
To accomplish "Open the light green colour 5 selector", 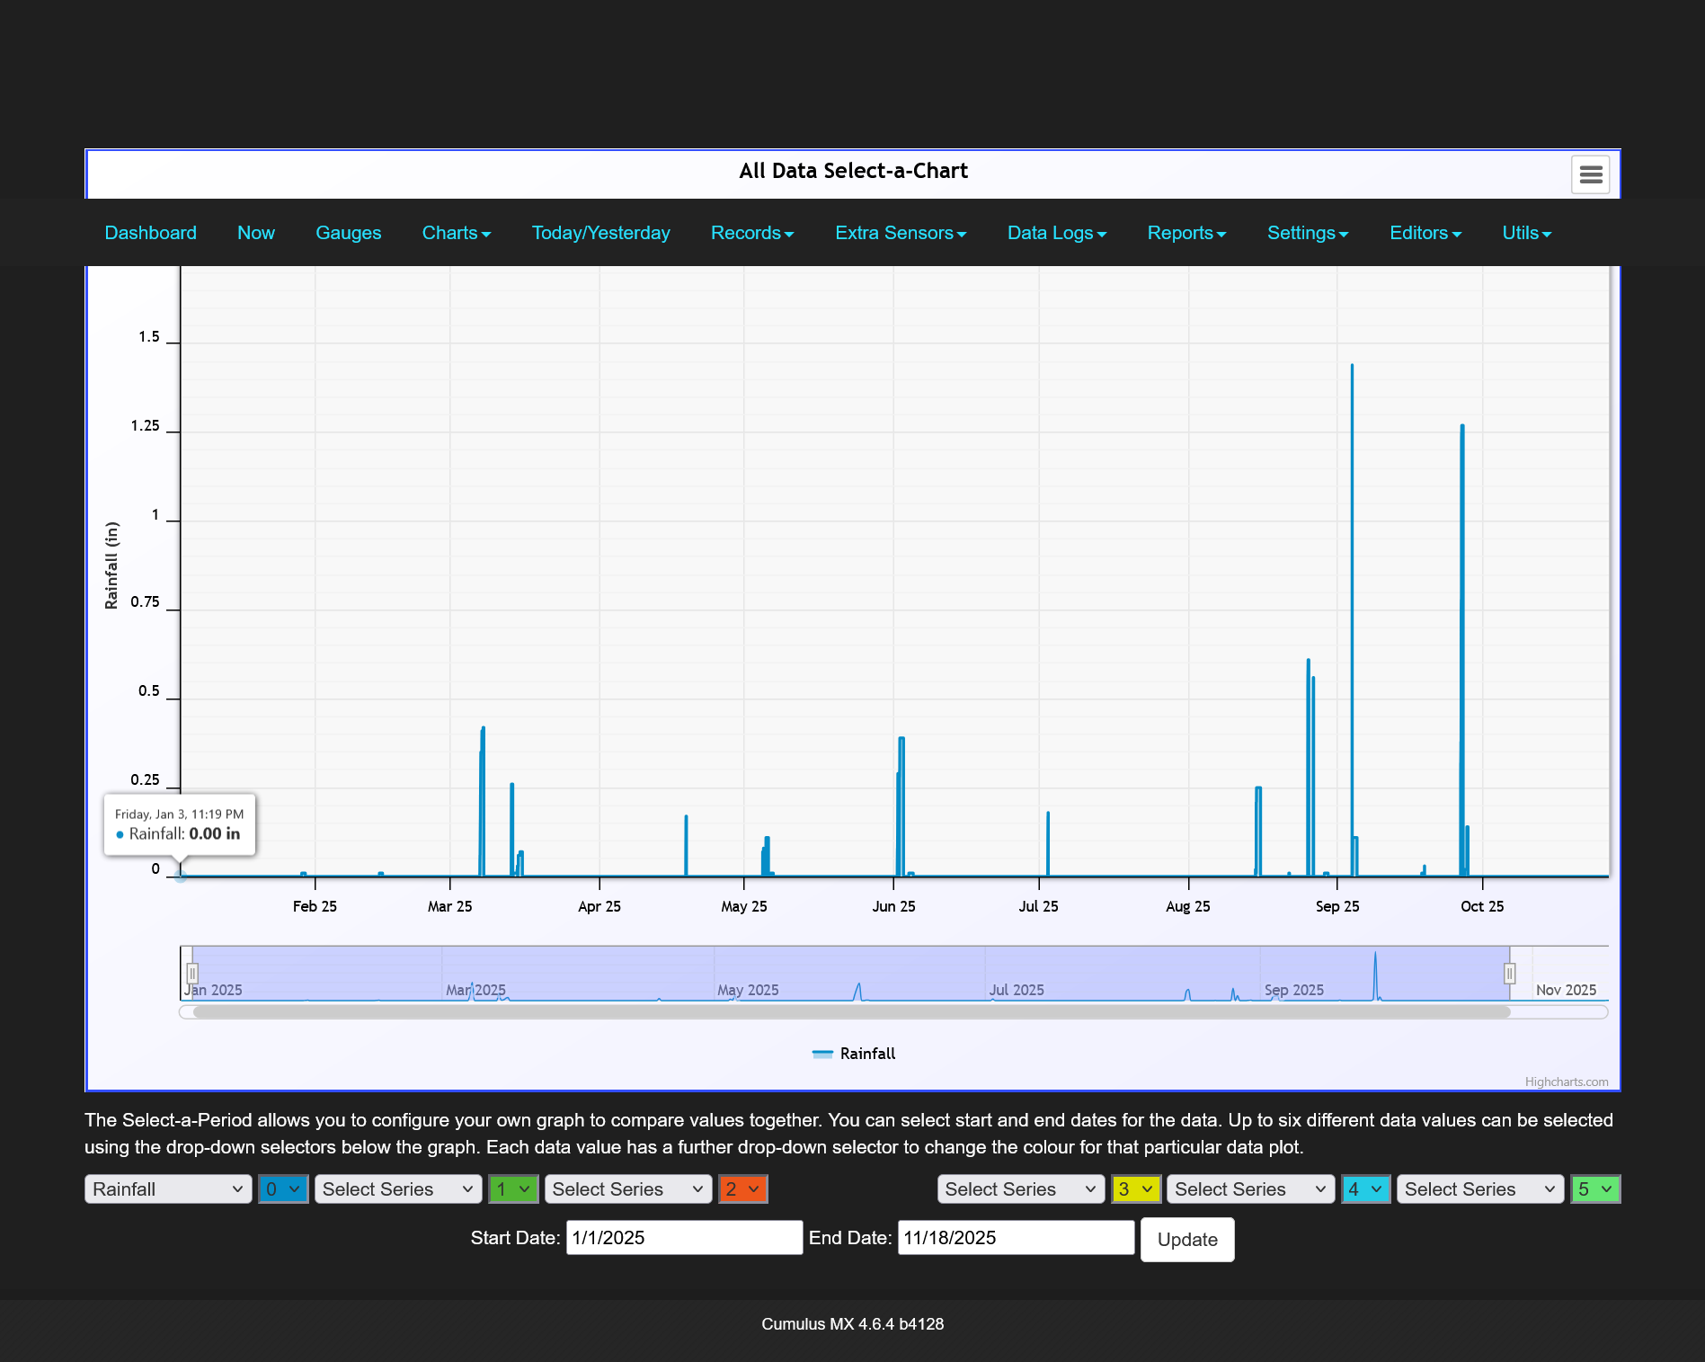I will click(x=1595, y=1189).
